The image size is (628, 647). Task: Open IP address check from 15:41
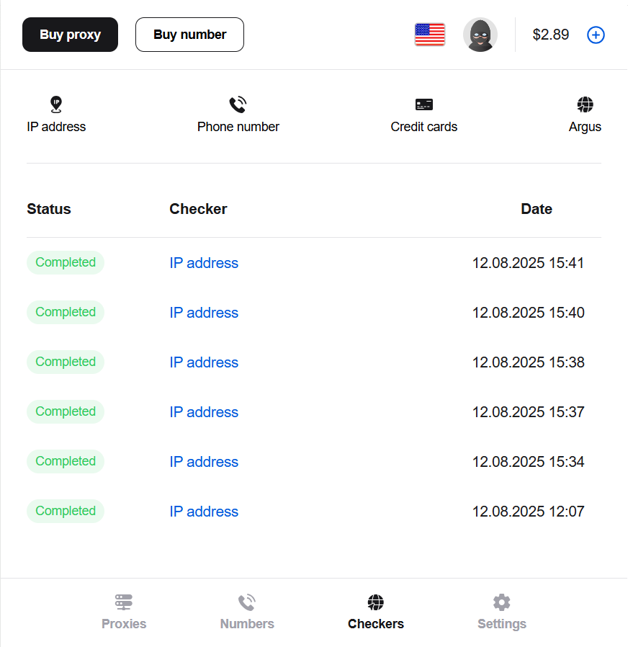[x=204, y=263]
